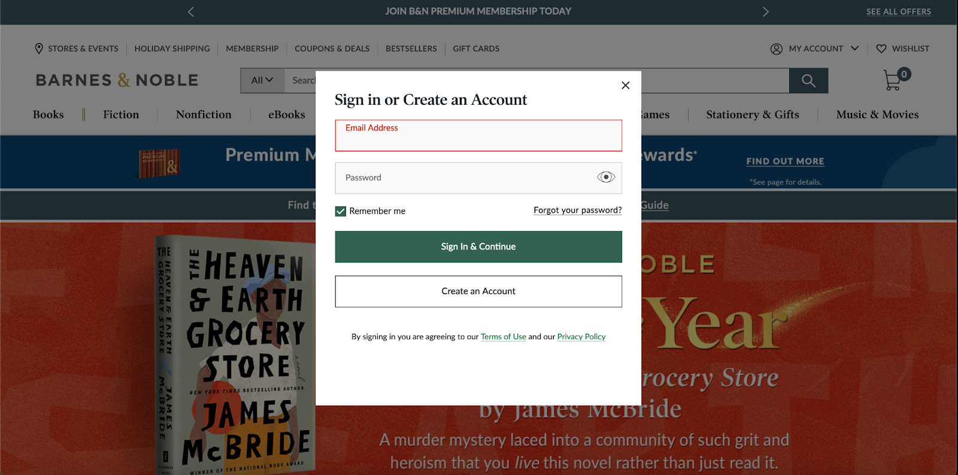Click the My Account profile icon
The width and height of the screenshot is (958, 475).
[x=777, y=49]
